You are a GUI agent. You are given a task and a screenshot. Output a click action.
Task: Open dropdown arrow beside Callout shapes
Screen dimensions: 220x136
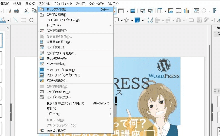pyautogui.click(x=122, y=21)
